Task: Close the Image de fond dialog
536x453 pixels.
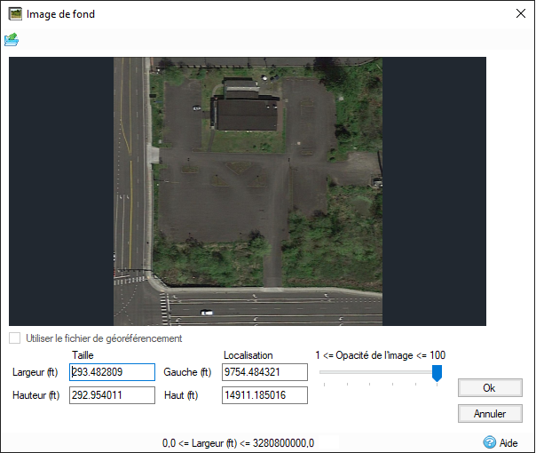Action: pyautogui.click(x=521, y=13)
